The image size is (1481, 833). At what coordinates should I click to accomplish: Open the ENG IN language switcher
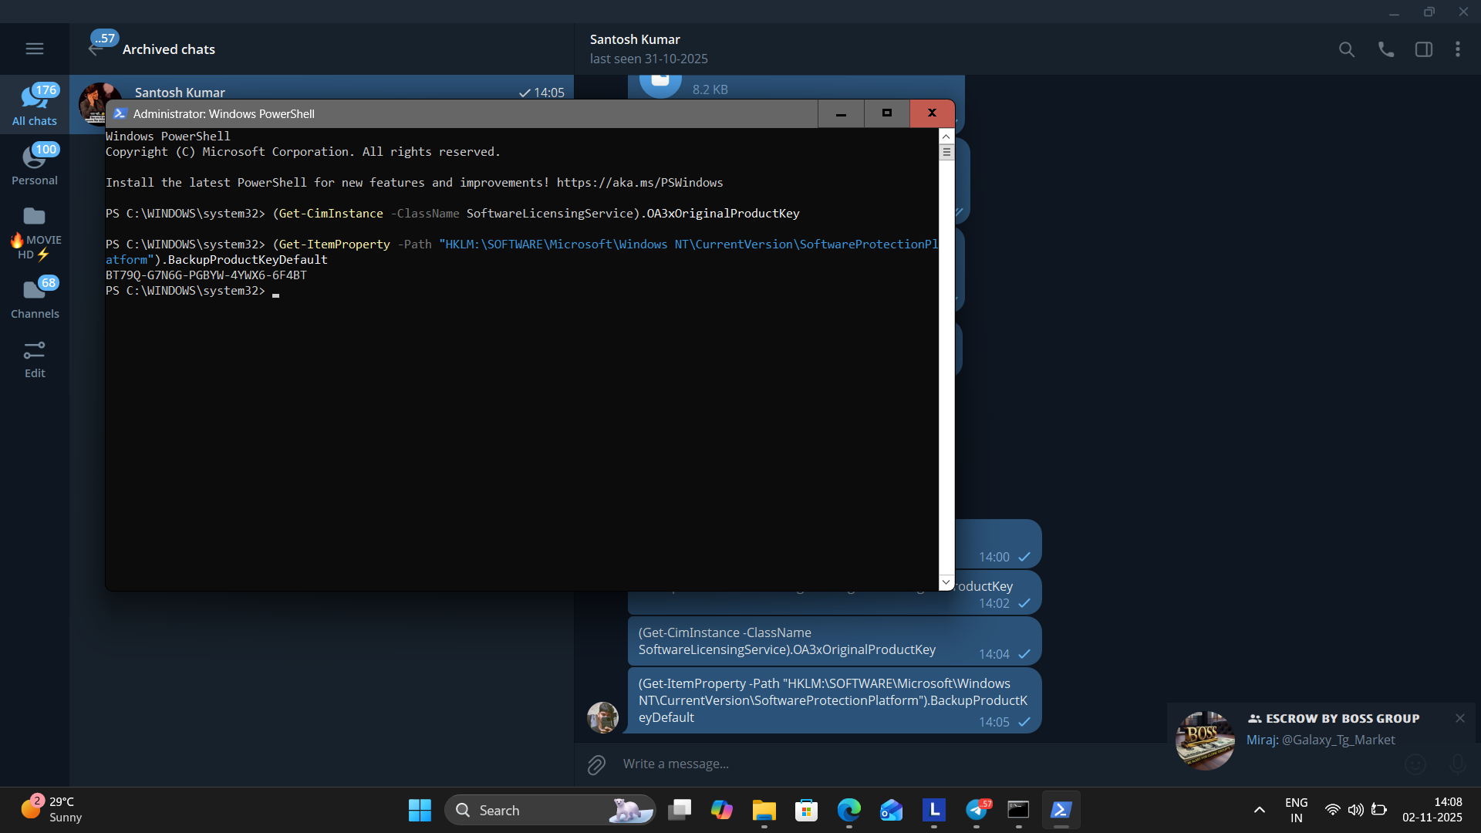coord(1296,810)
